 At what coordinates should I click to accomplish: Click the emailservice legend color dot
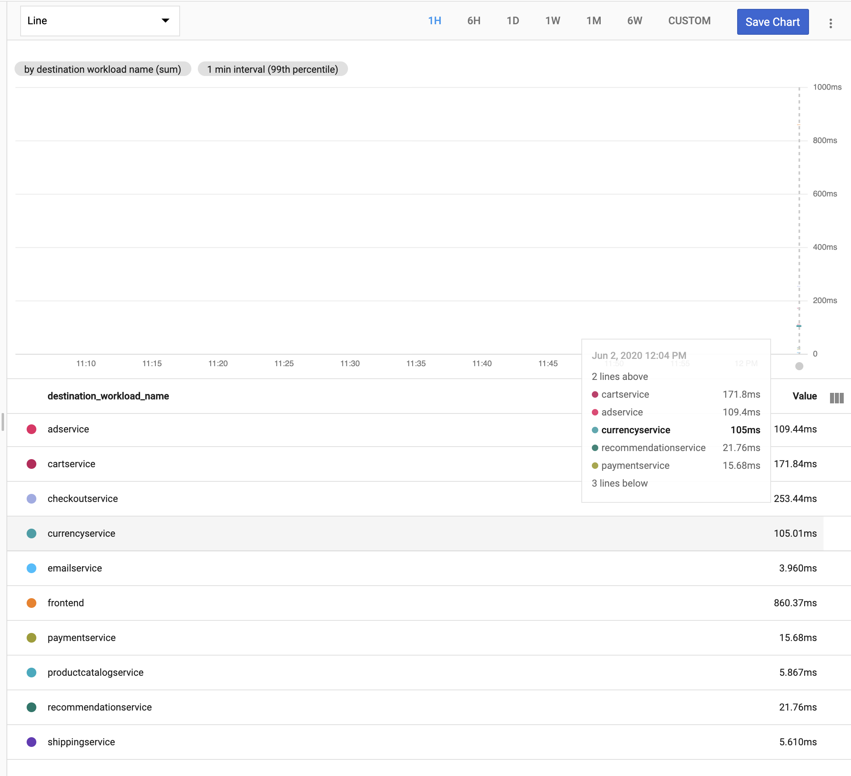pos(31,568)
